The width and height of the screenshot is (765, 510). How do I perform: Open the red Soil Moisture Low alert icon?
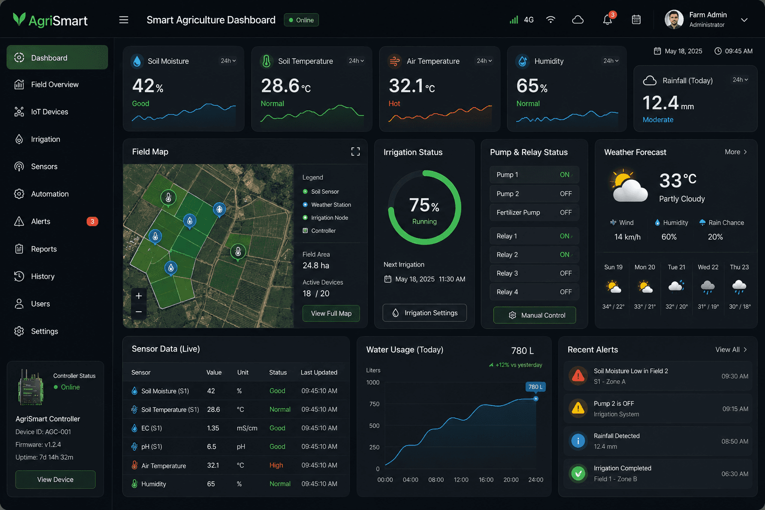point(578,376)
